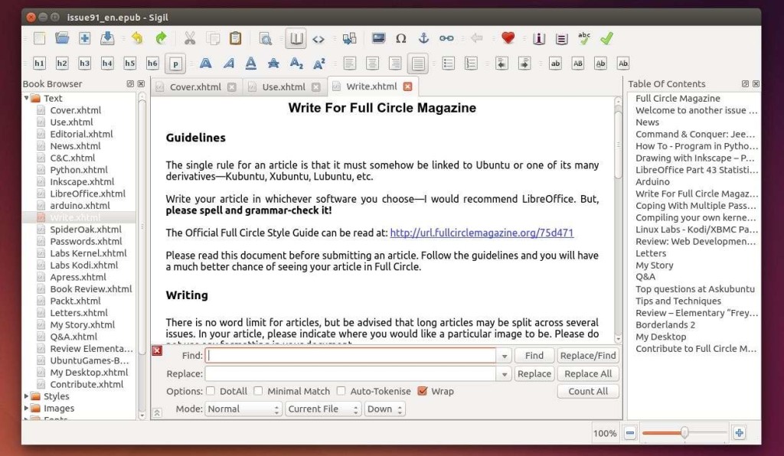Apply superscript formatting
The height and width of the screenshot is (456, 784).
319,64
